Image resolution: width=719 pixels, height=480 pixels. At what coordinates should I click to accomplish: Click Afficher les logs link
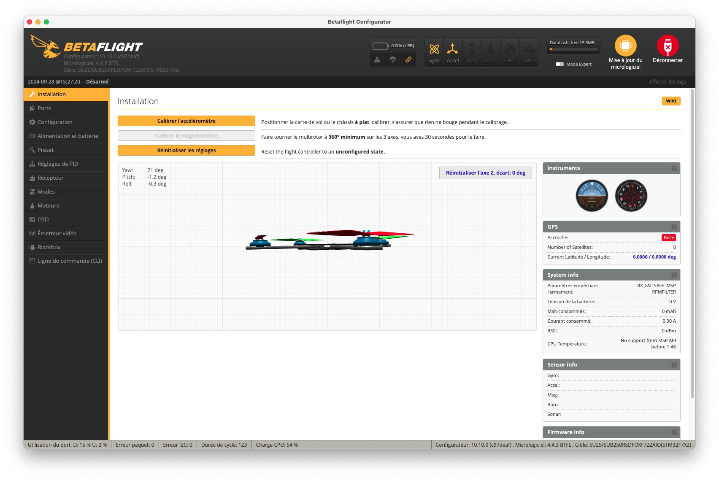(668, 82)
